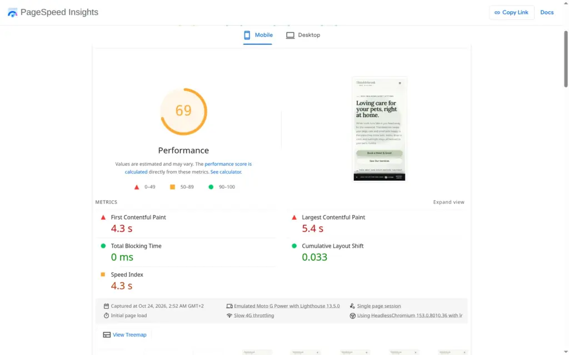This screenshot has height=355, width=569.
Task: Click the green circle 90–100 legend icon
Action: 211,187
